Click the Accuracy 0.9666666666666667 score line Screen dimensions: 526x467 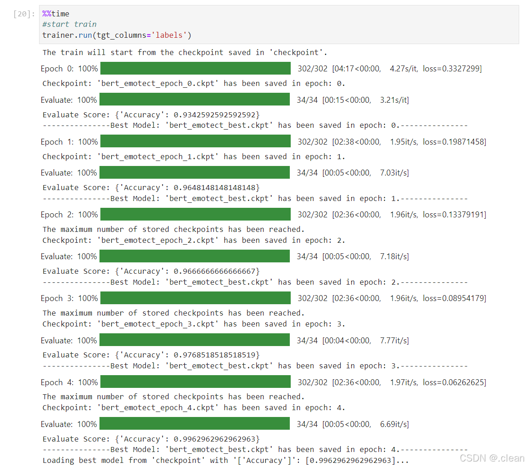click(151, 271)
